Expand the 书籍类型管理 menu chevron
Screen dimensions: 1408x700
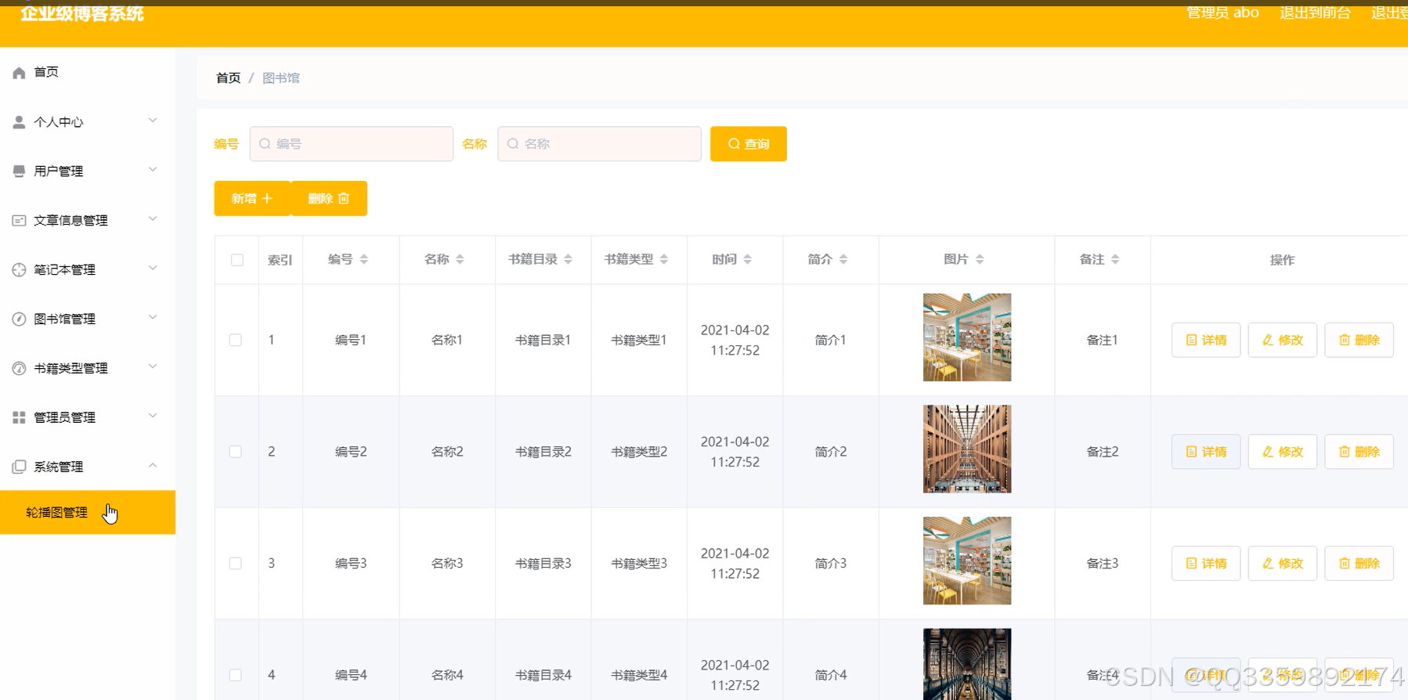(x=153, y=366)
